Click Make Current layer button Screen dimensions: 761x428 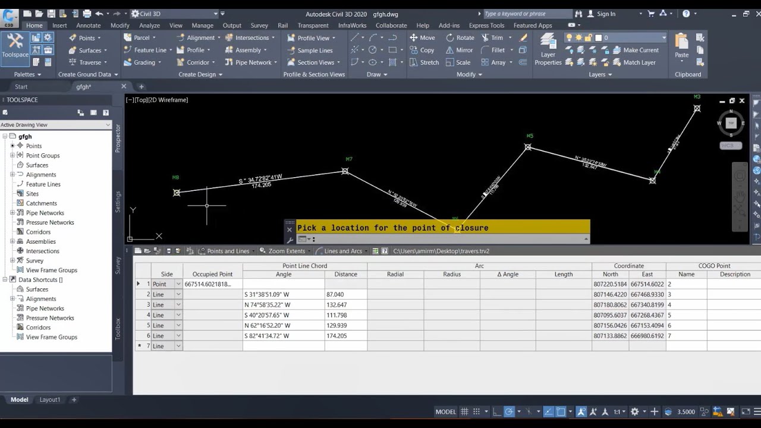click(635, 50)
